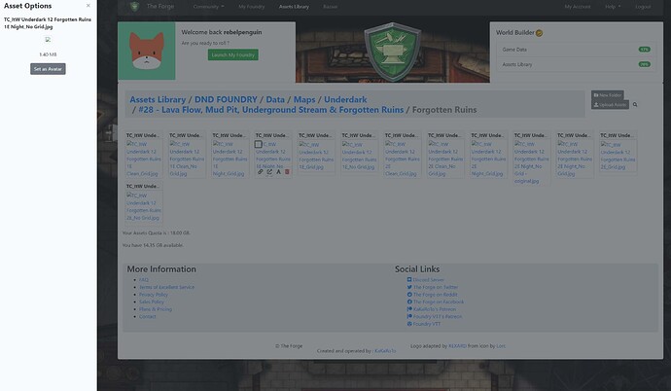This screenshot has width=671, height=391.
Task: Open Underdark breadcrumb folder
Action: (345, 99)
